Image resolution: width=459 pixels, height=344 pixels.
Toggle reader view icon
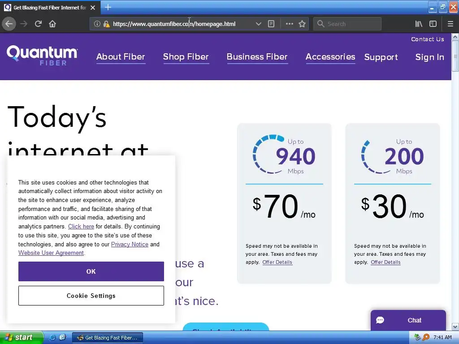pos(271,24)
